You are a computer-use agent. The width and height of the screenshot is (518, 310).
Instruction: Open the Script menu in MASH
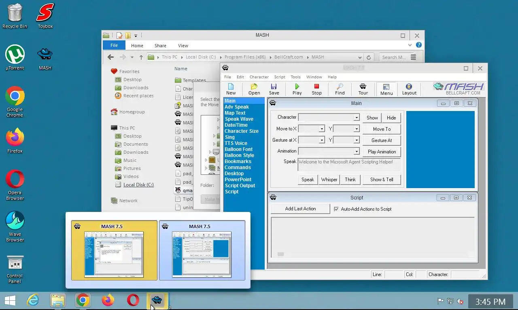coord(280,77)
